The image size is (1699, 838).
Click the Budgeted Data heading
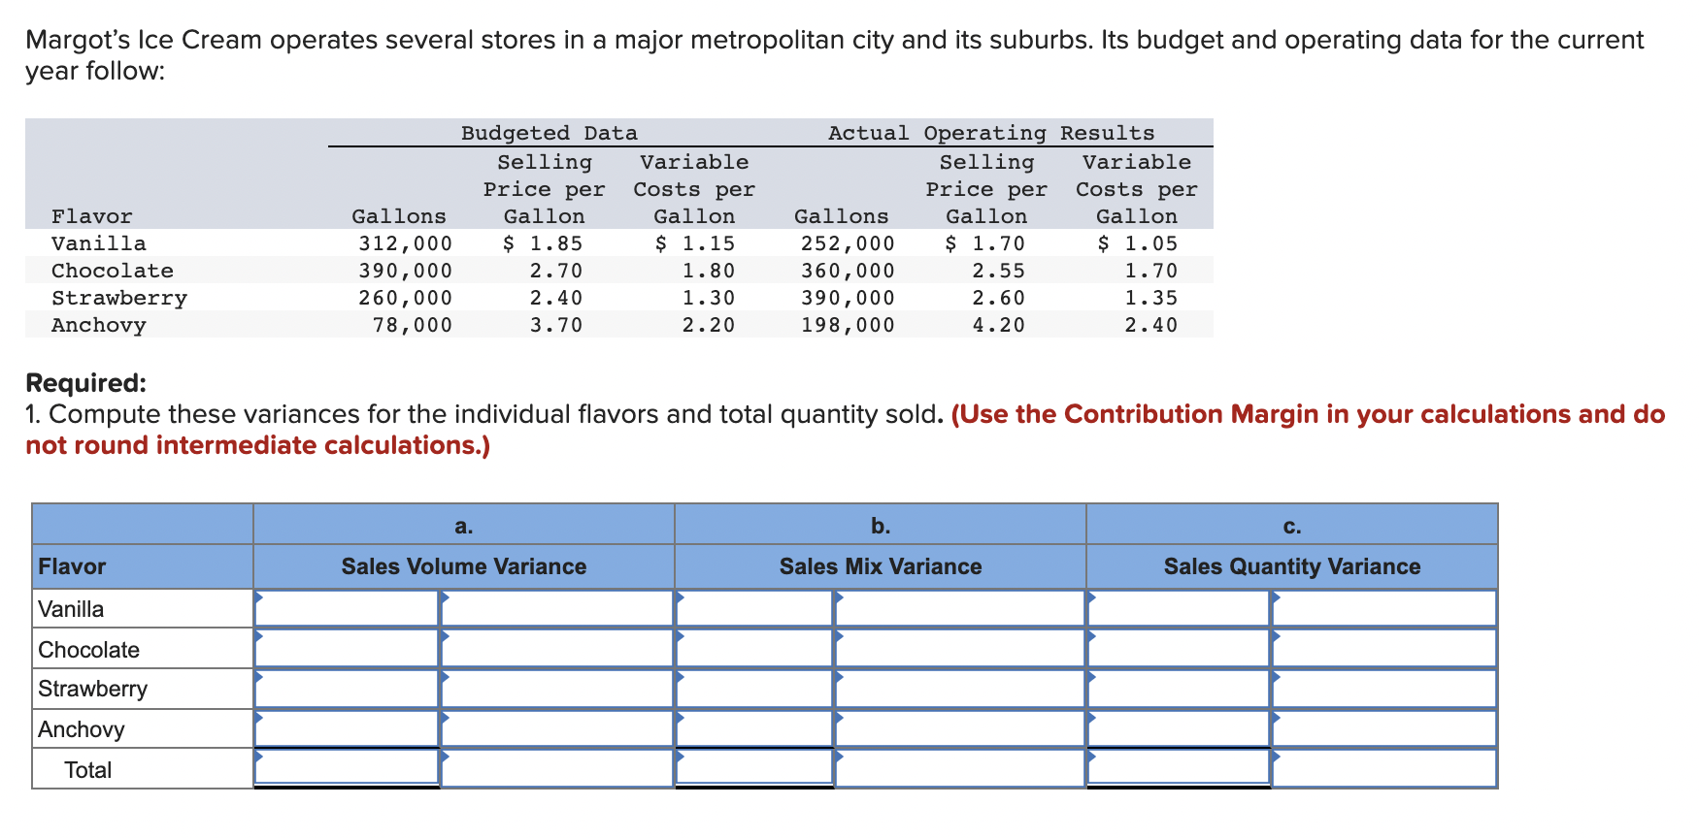pyautogui.click(x=550, y=133)
